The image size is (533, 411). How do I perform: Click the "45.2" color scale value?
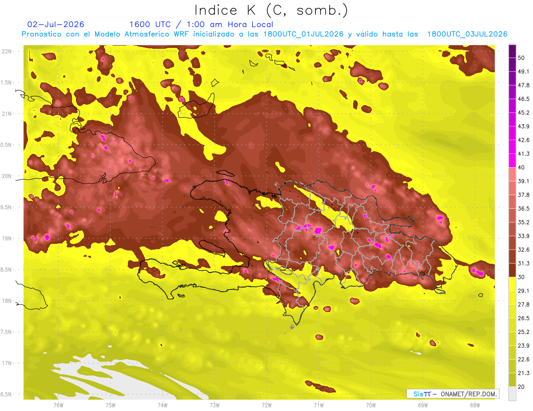[x=524, y=113]
